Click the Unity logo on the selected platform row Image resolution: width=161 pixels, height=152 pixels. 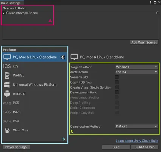[x=63, y=57]
